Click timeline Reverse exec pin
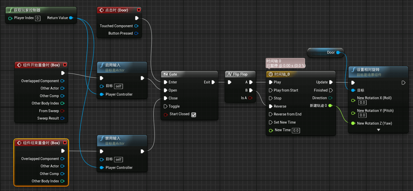The image size is (413, 191). pyautogui.click(x=271, y=106)
